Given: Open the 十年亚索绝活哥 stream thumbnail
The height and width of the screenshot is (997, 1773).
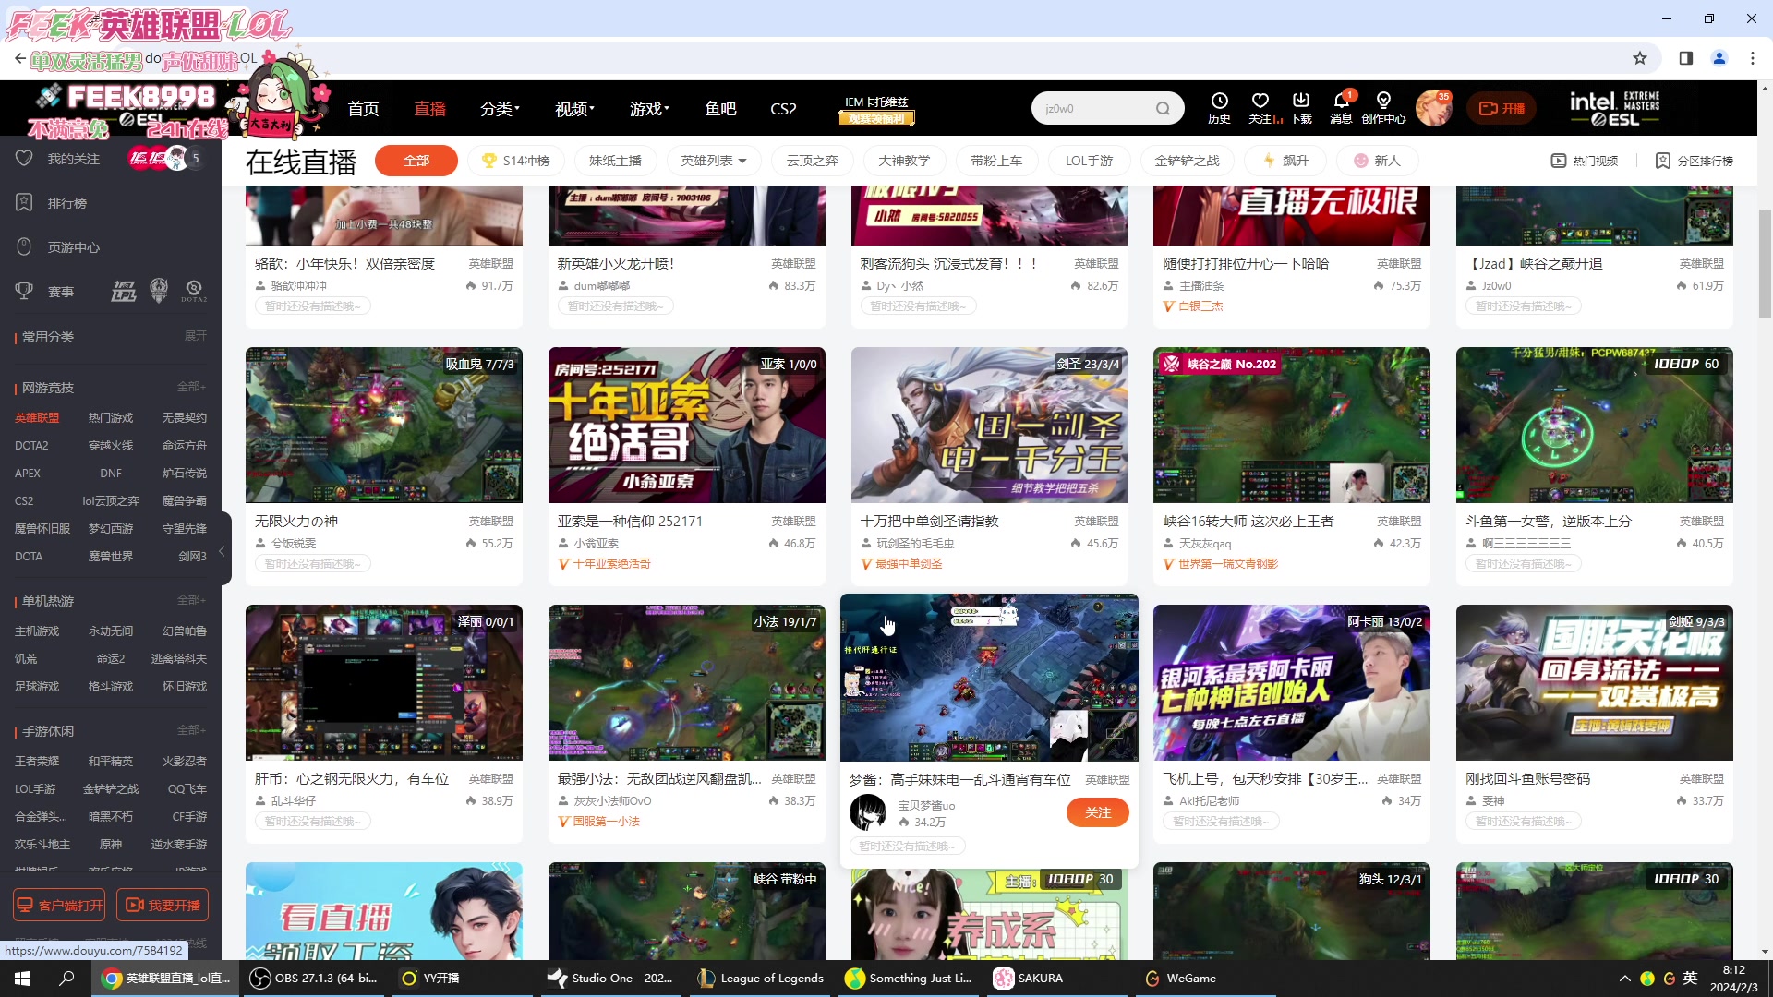Looking at the screenshot, I should [x=686, y=425].
